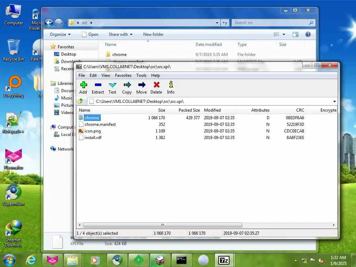This screenshot has width=356, height=267.
Task: Click the Open button in Explorer toolbar
Action: (x=90, y=34)
